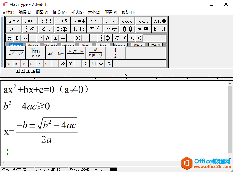Insert the single ≠ symbol button
This screenshot has width=233, height=172.
[x=63, y=38]
